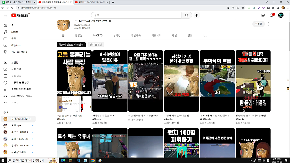
Task: Open the create video icon
Action: [x=263, y=15]
